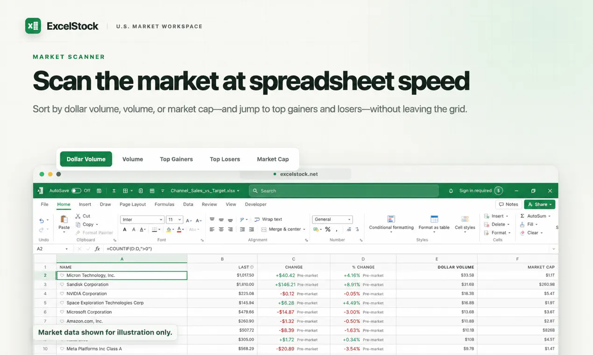Click the ExcelStock logo icon
The width and height of the screenshot is (593, 355).
click(x=33, y=26)
